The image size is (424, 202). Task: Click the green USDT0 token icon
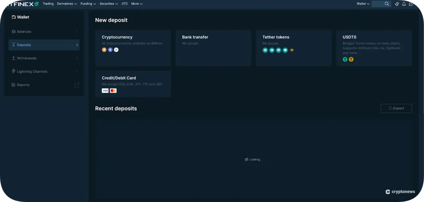pyautogui.click(x=345, y=59)
